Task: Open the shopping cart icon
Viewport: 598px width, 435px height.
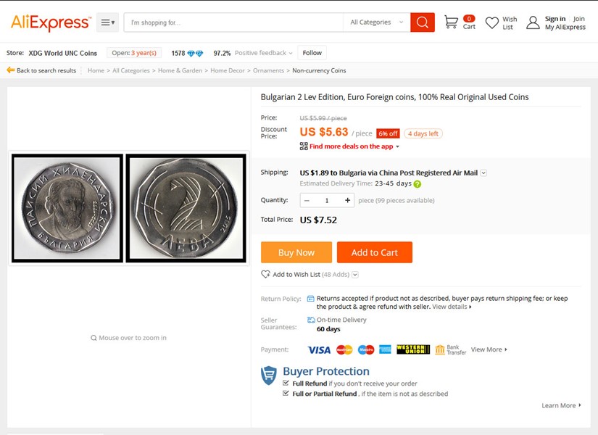Action: pyautogui.click(x=451, y=22)
